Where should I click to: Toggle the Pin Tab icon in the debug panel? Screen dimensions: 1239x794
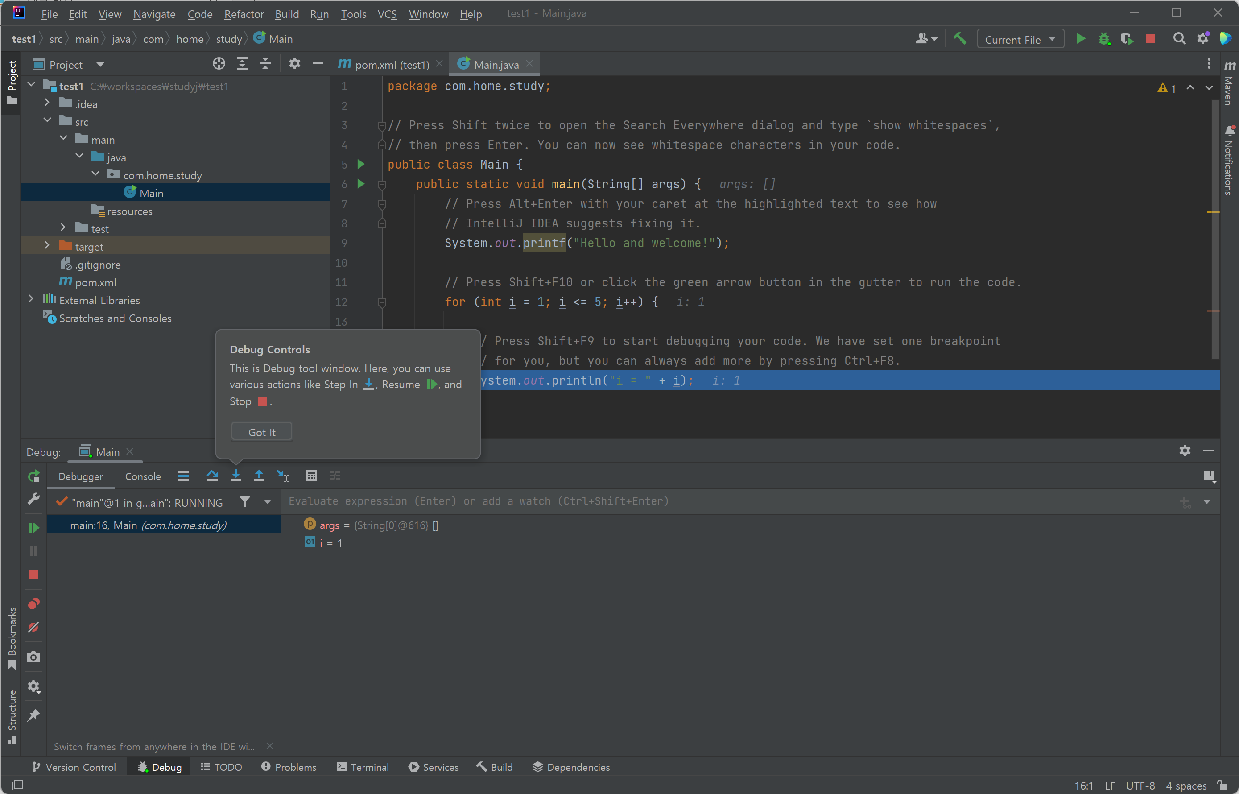pos(33,715)
